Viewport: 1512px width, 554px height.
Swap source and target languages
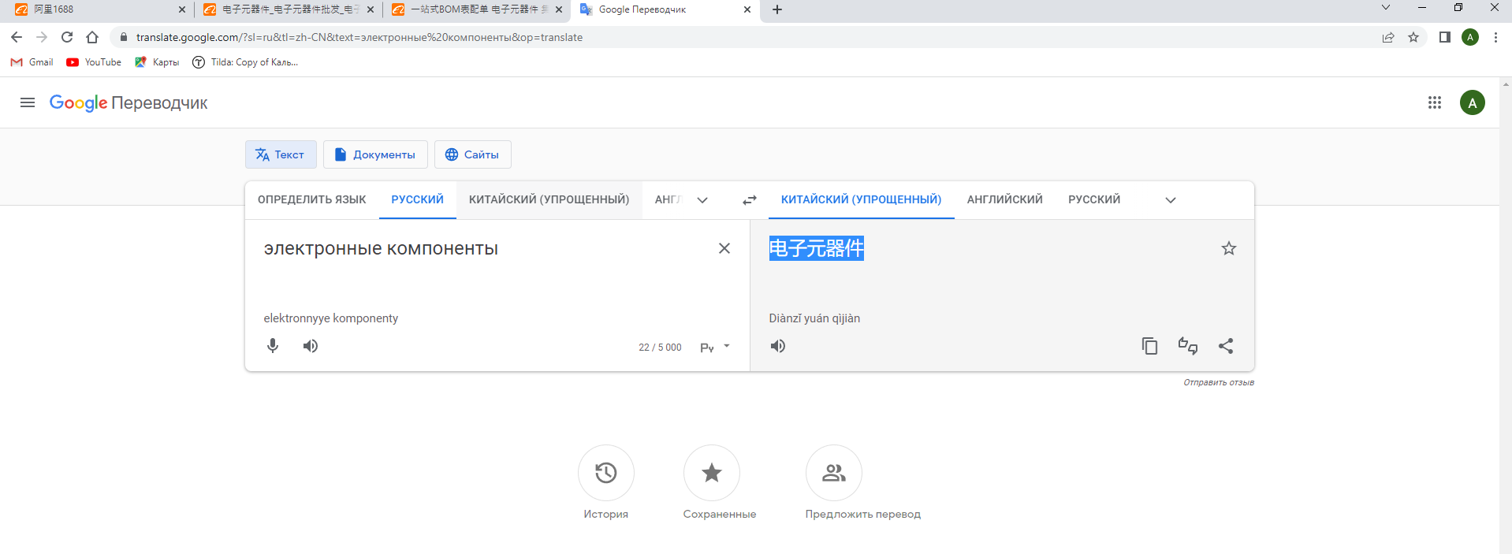(x=750, y=200)
